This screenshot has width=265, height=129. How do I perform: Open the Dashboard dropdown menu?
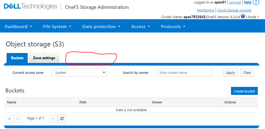point(18,27)
